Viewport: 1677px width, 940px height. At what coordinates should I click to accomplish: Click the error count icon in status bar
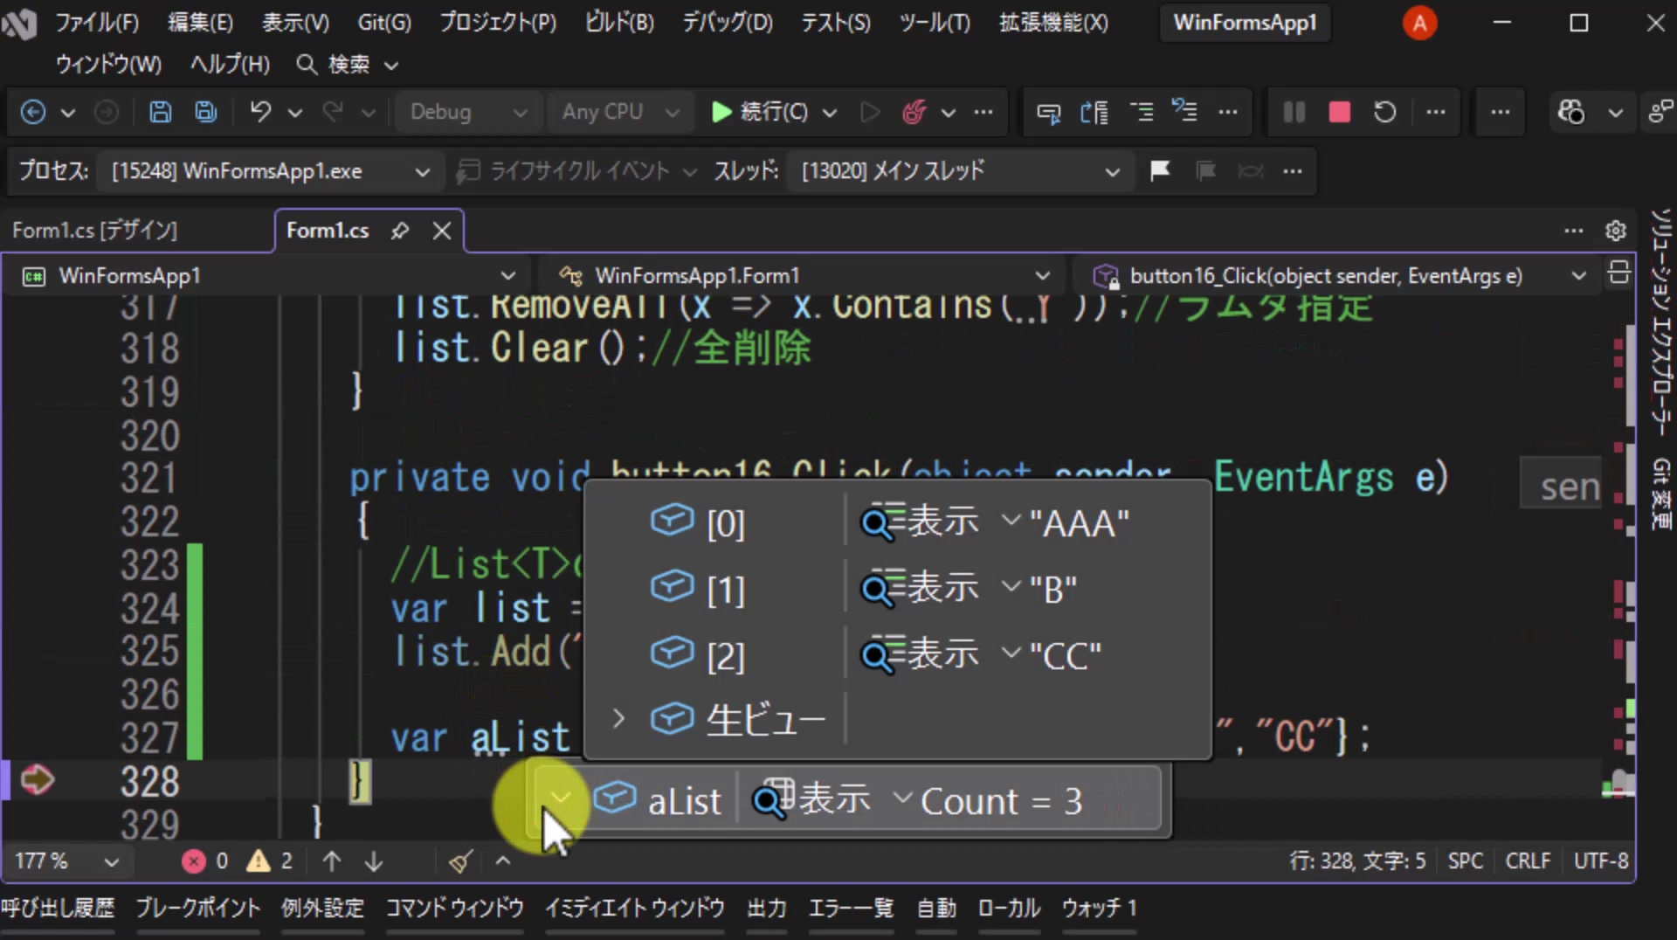(194, 861)
